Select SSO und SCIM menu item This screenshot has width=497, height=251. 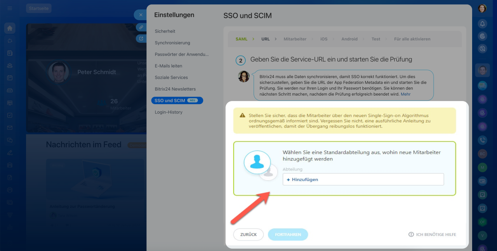tap(177, 100)
